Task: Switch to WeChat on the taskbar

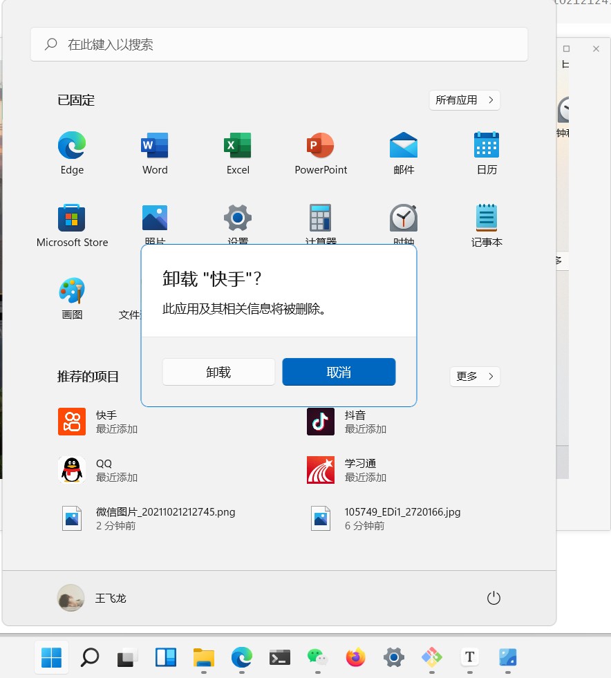Action: 318,657
